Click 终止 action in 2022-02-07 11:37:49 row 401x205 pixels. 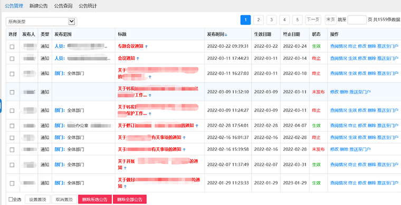(x=352, y=165)
